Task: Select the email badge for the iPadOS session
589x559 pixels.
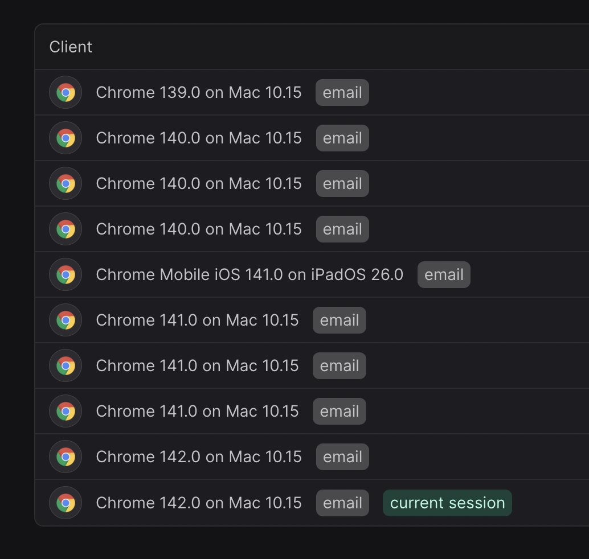Action: [x=444, y=274]
